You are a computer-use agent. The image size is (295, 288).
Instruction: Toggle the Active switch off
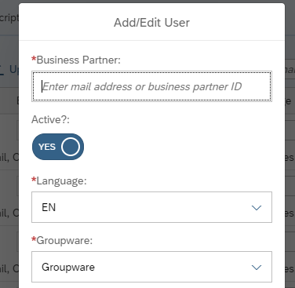[58, 147]
